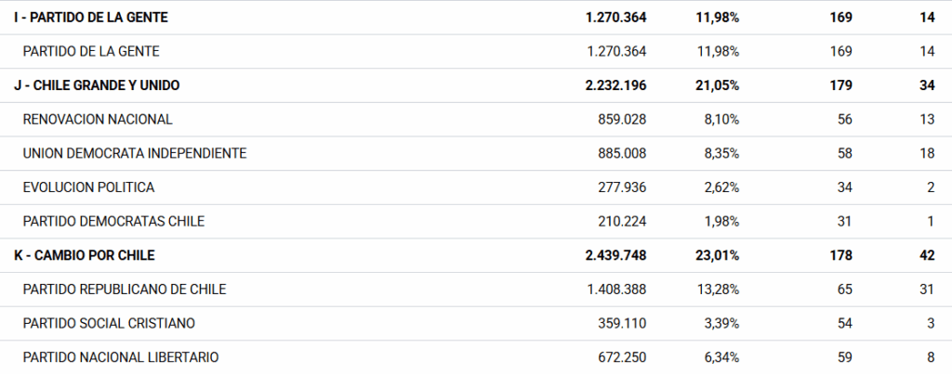Select the PARTIDO DEMOCRATAS CHILE row
Image resolution: width=952 pixels, height=374 pixels.
click(x=113, y=221)
